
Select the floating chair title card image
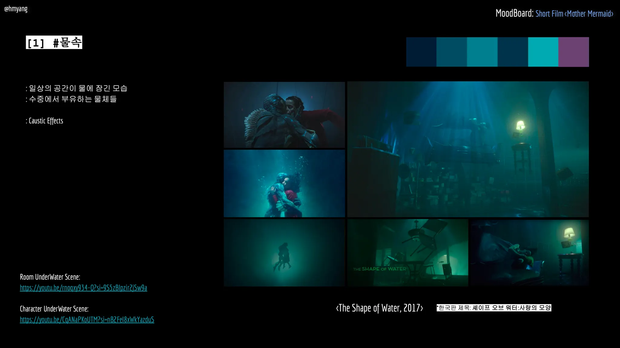click(x=407, y=253)
